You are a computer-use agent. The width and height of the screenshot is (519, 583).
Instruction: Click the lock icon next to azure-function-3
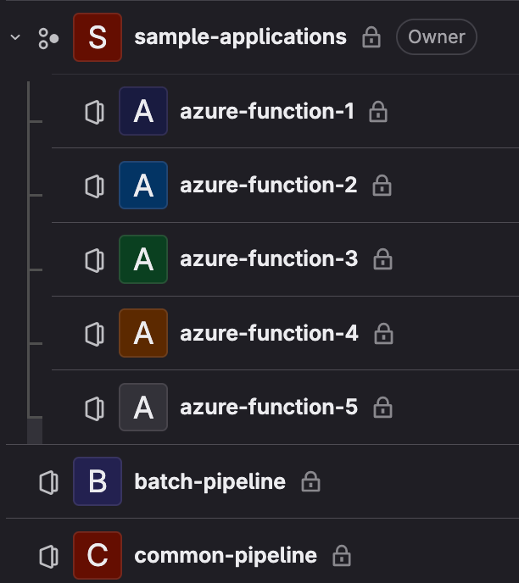coord(382,259)
